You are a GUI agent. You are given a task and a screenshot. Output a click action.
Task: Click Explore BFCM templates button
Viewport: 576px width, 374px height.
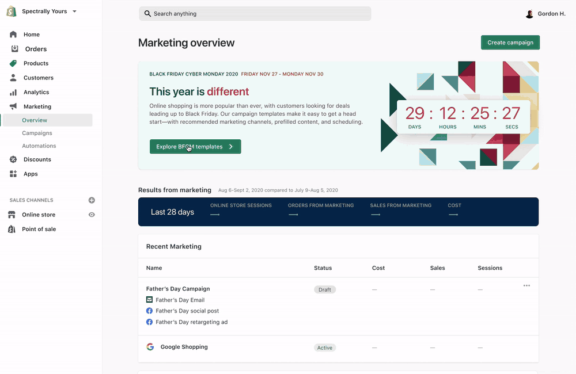coord(195,147)
